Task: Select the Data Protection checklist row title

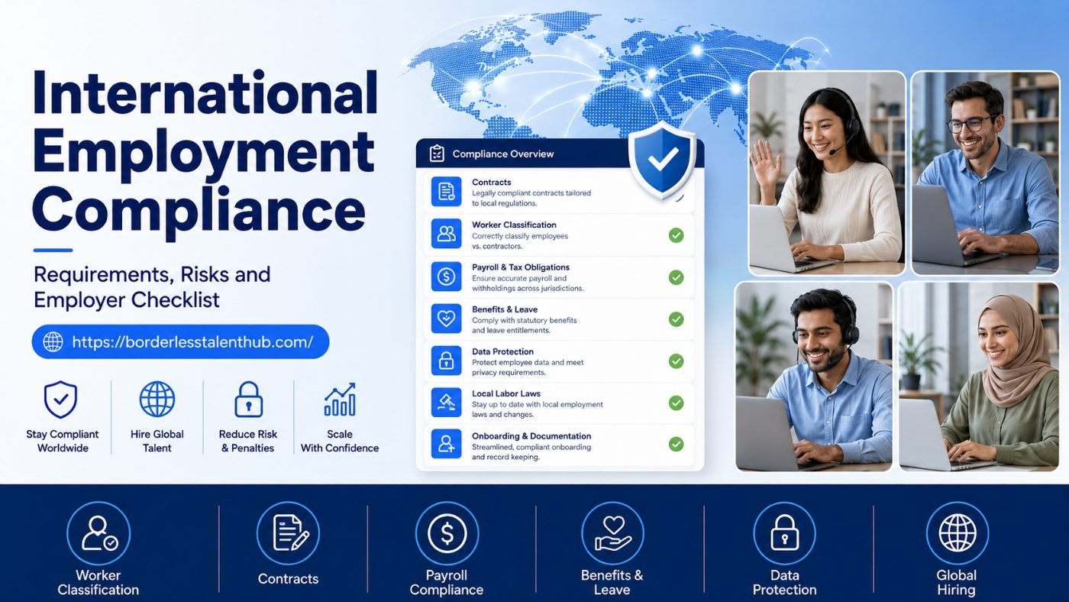Action: [x=502, y=351]
